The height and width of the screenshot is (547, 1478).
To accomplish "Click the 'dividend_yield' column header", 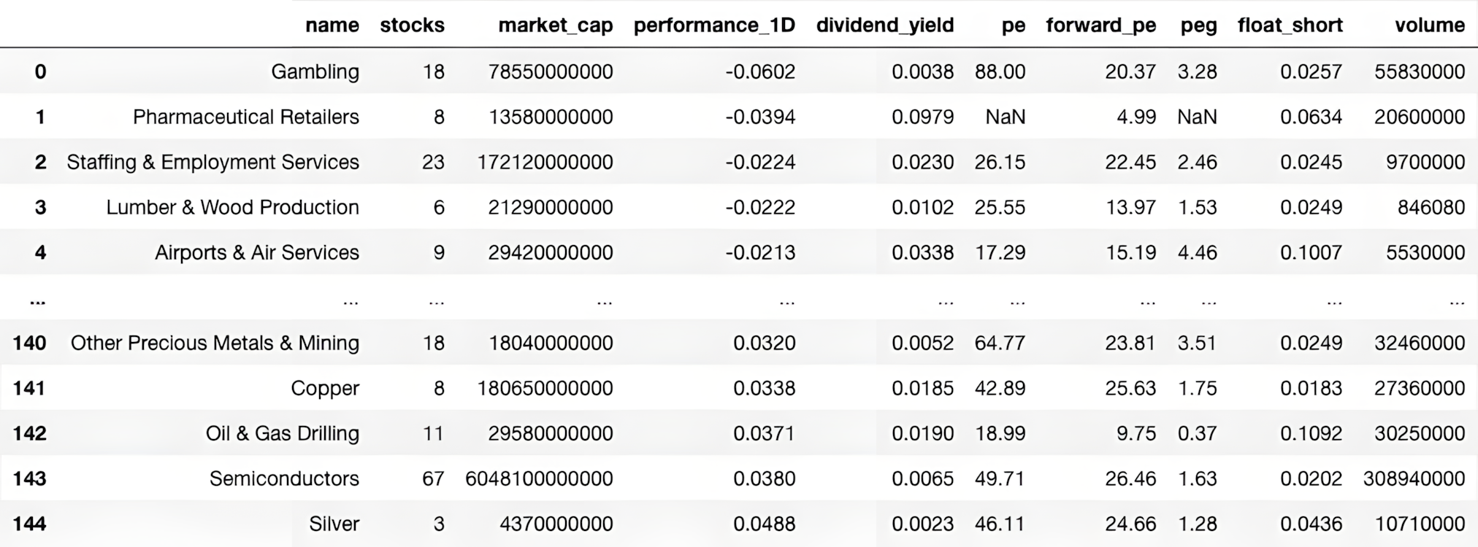I will point(885,26).
